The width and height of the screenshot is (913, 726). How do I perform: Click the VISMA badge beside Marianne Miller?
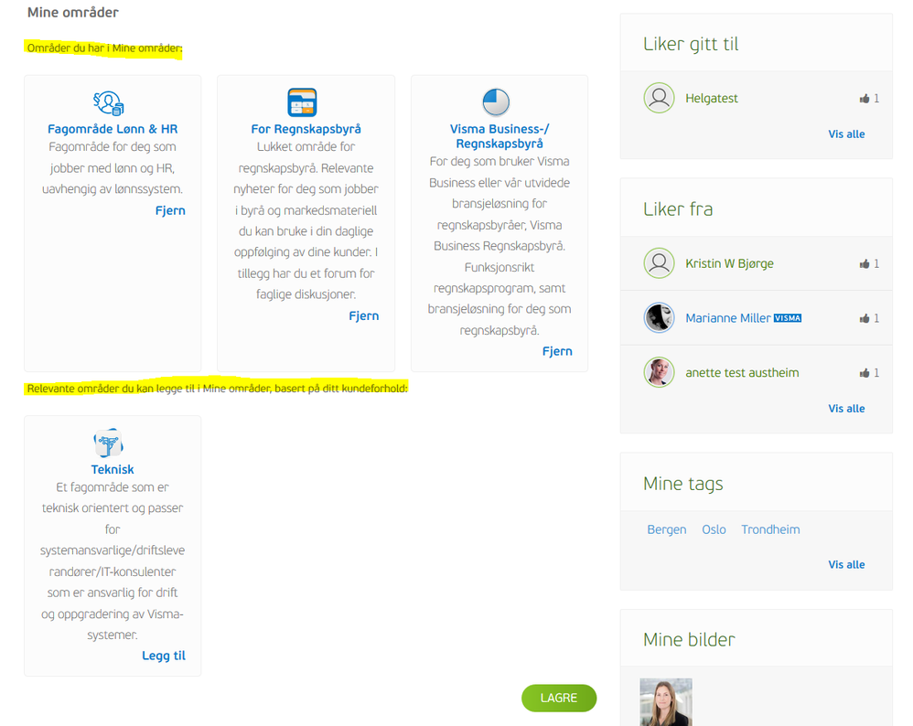[x=788, y=318]
